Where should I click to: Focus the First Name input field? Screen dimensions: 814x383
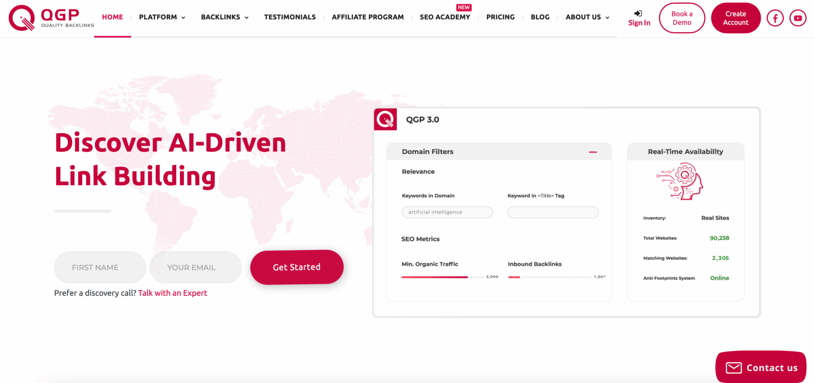[100, 267]
